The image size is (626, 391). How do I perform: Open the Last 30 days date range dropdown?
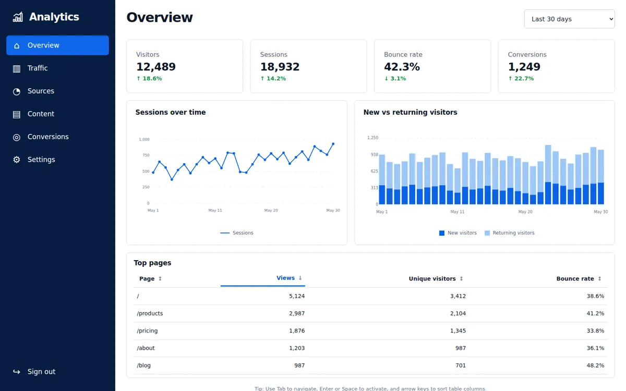569,19
